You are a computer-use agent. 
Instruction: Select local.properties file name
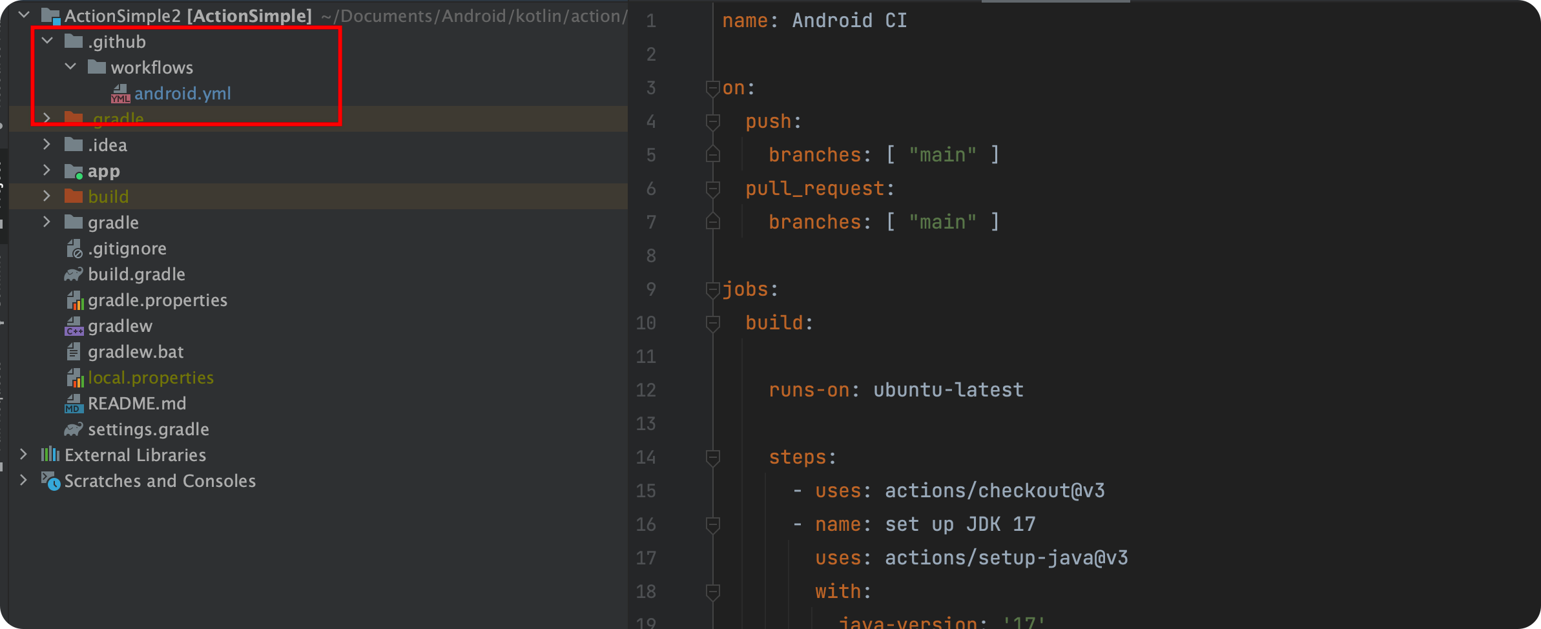tap(151, 378)
